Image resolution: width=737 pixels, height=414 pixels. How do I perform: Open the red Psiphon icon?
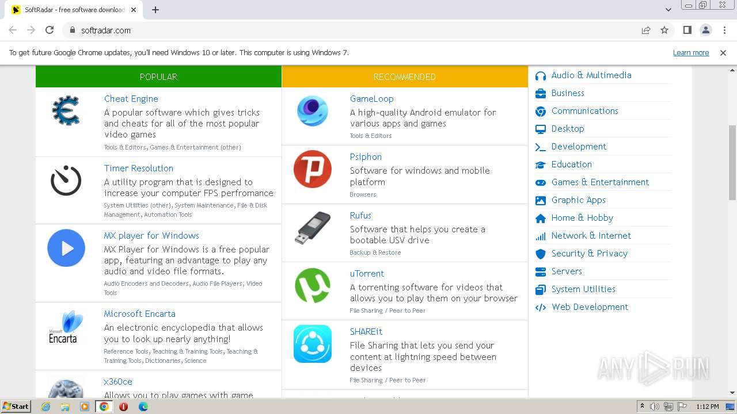pos(313,169)
